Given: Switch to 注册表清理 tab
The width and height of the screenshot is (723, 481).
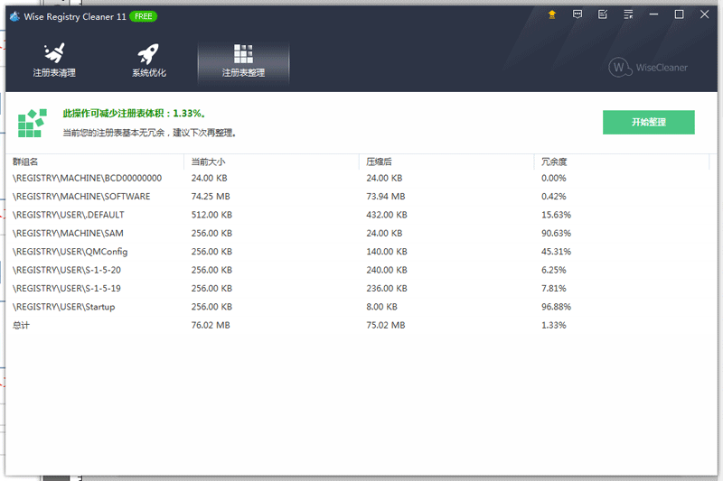Looking at the screenshot, I should pyautogui.click(x=54, y=60).
